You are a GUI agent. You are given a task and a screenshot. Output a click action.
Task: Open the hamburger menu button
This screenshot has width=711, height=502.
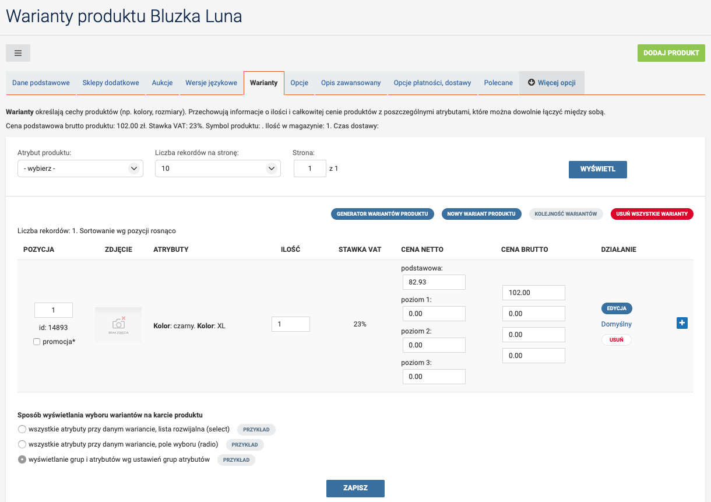coord(18,53)
